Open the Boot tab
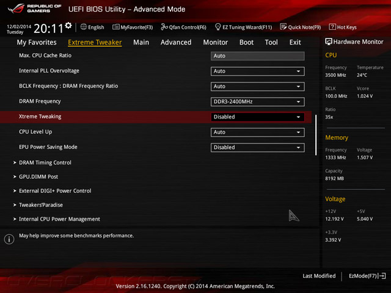Viewport: 391px width, 293px height. pyautogui.click(x=246, y=42)
